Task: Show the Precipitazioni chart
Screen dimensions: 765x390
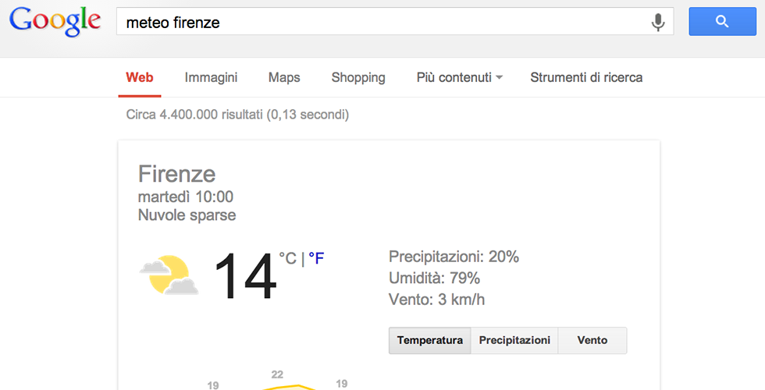Action: (x=514, y=340)
